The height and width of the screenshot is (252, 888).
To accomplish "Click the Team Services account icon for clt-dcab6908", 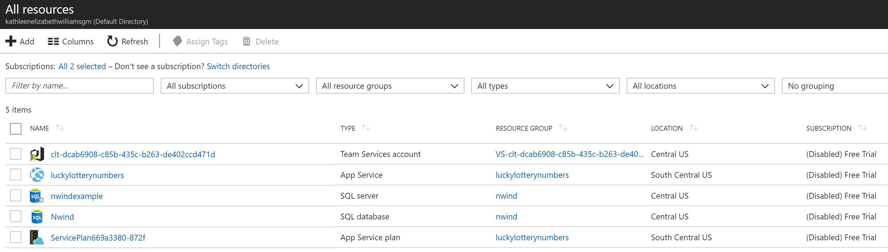I will point(37,154).
